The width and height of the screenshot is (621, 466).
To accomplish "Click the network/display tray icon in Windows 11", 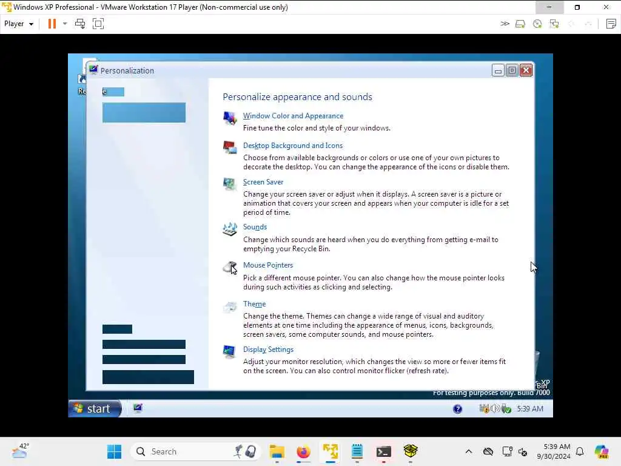I will tap(507, 451).
